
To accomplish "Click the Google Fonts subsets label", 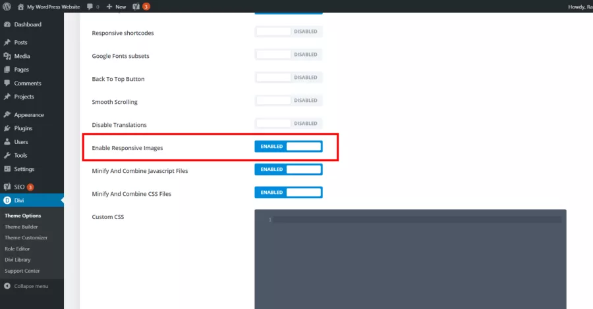I will click(x=121, y=56).
